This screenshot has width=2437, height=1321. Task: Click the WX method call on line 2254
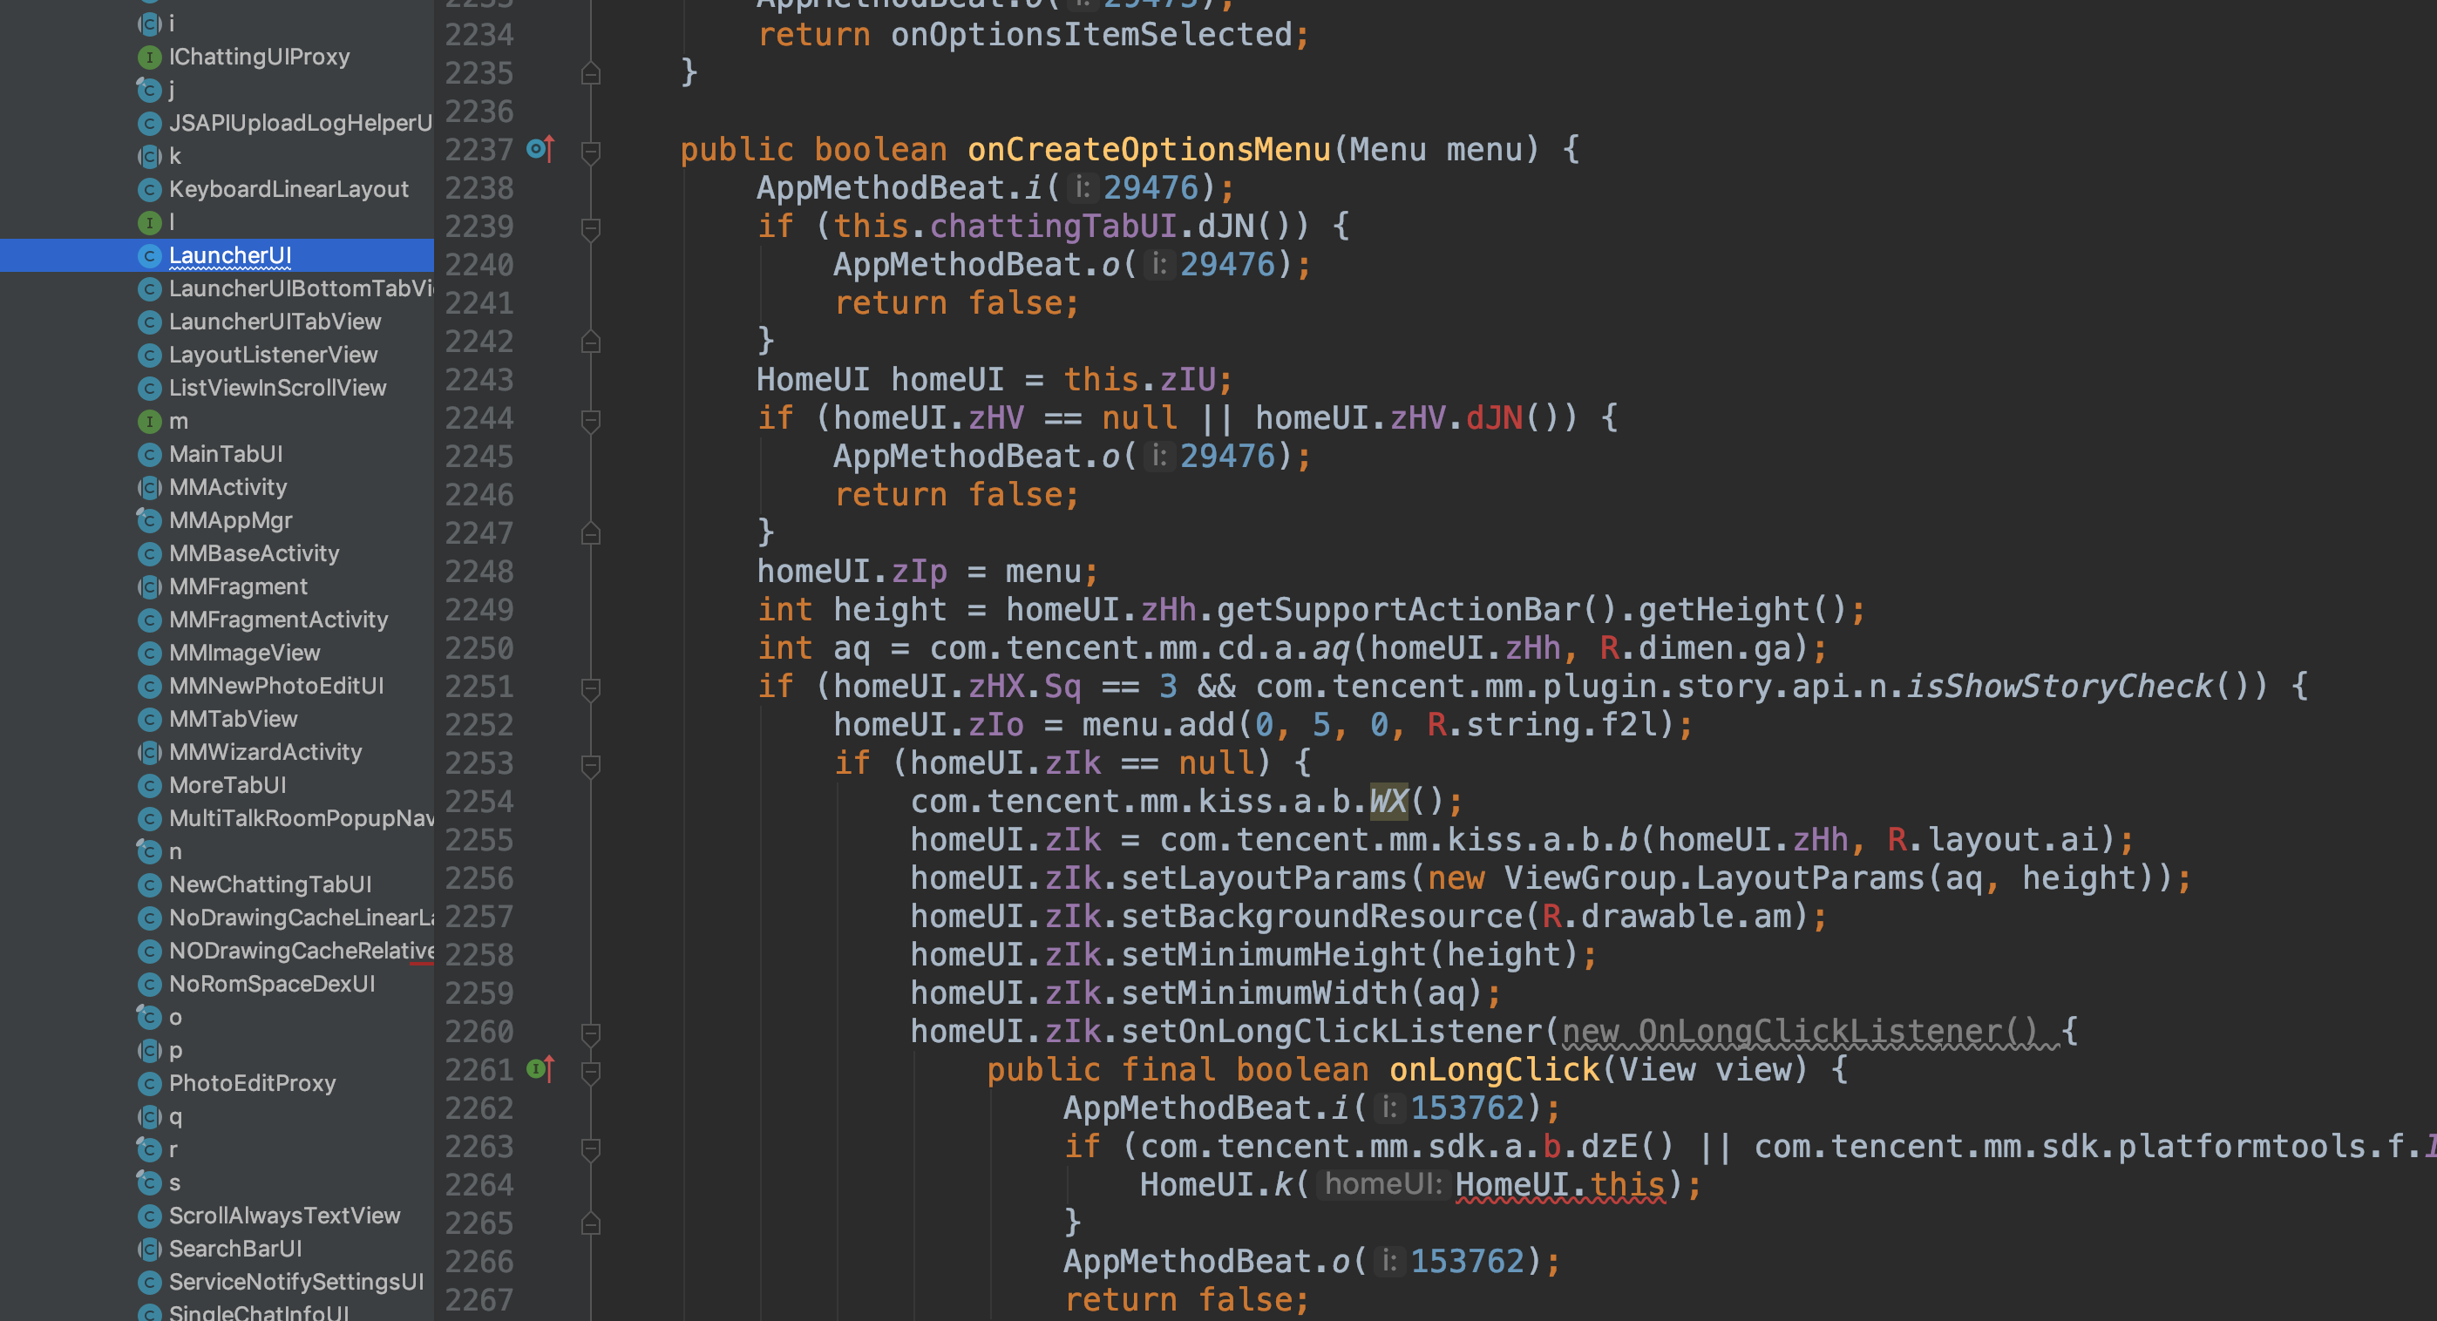tap(1388, 801)
